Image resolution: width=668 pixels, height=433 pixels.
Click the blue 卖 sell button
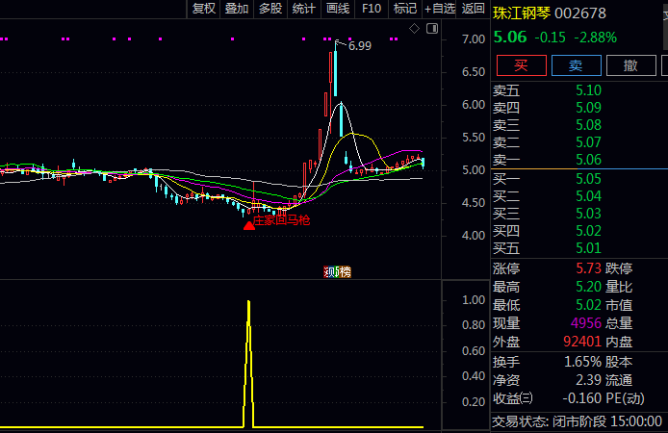point(576,65)
